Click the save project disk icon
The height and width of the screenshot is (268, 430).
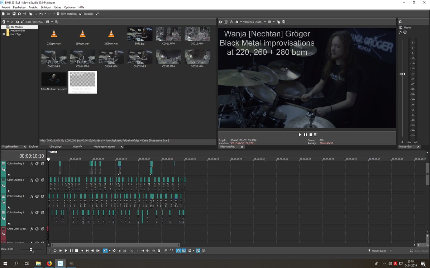(14, 14)
